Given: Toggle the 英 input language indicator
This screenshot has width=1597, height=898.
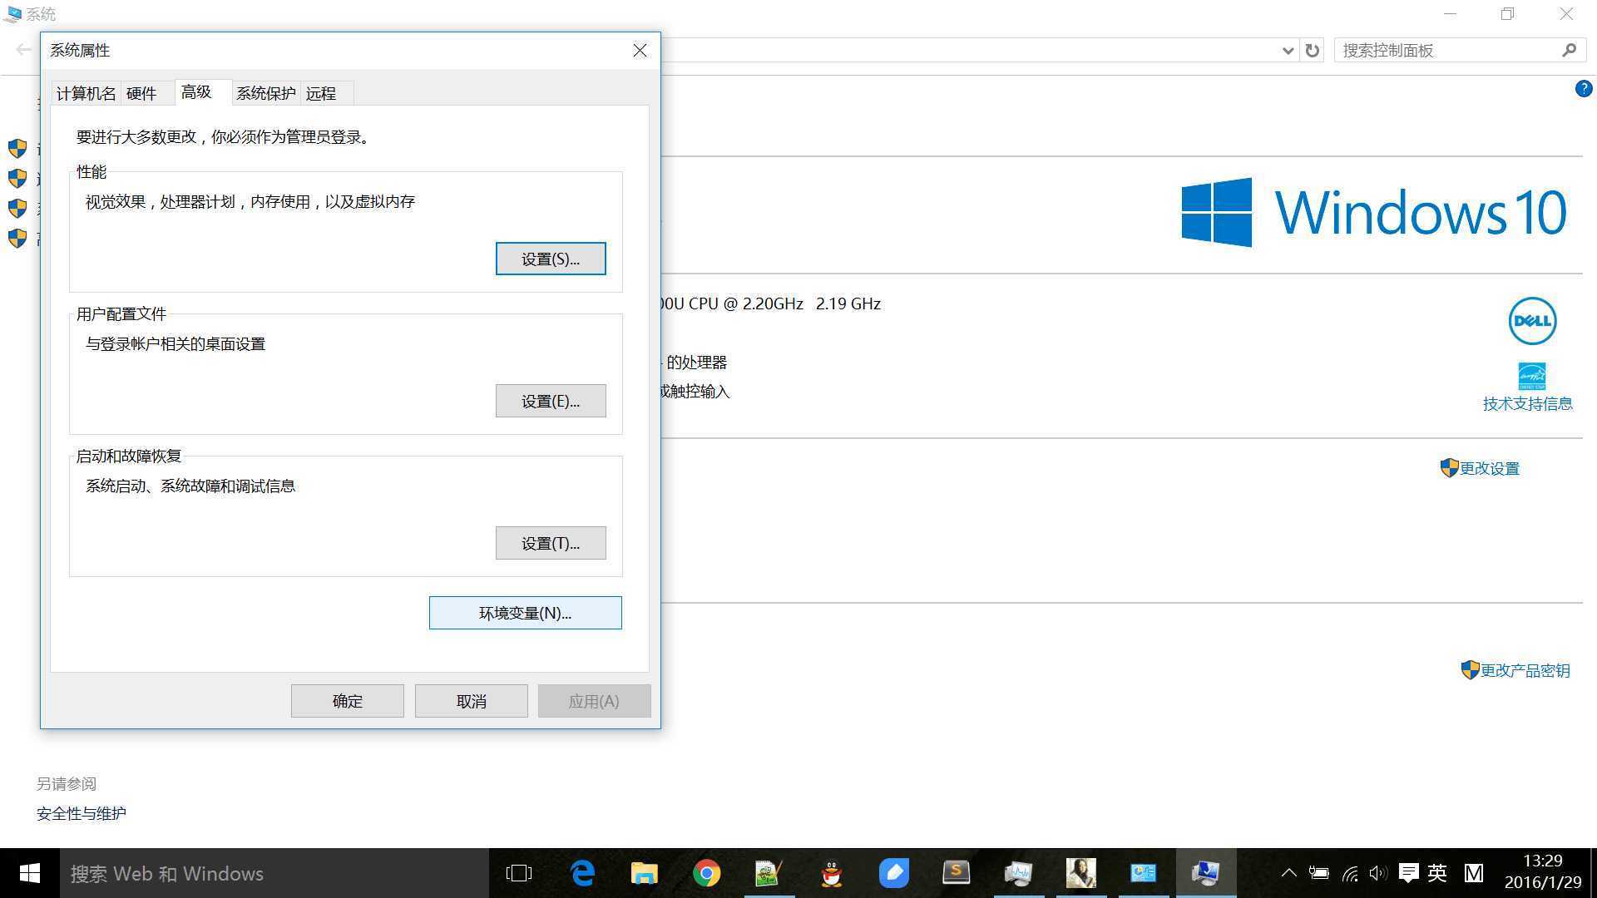Looking at the screenshot, I should [x=1437, y=873].
